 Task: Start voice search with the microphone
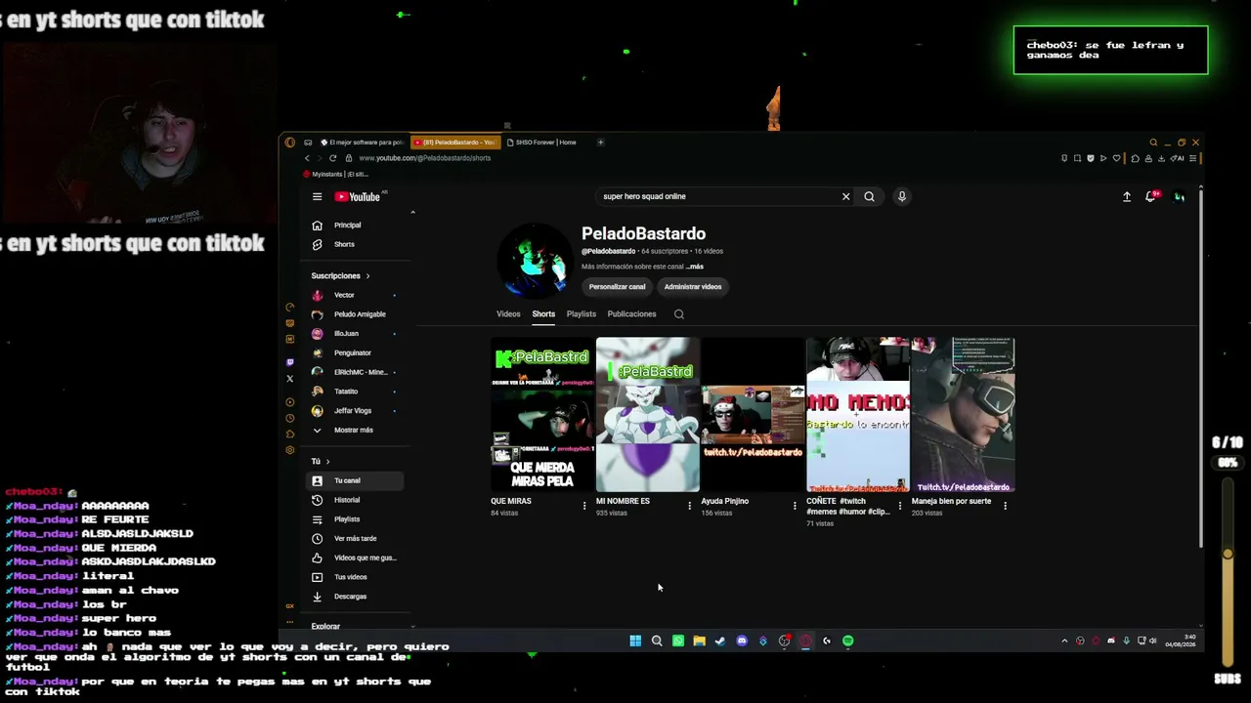coord(902,196)
